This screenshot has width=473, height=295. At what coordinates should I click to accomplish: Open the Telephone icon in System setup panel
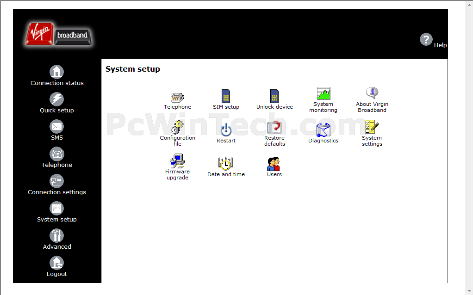tap(177, 97)
